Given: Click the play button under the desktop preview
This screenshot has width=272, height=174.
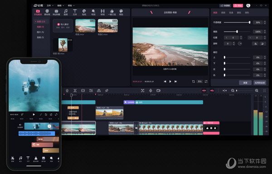Looking at the screenshot, I should 170,82.
